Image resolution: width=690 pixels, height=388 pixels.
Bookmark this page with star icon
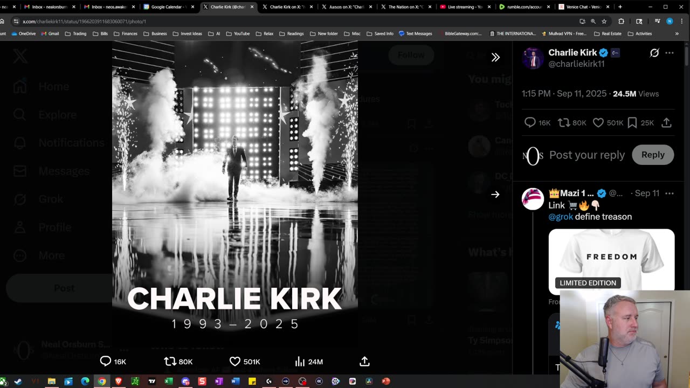tap(604, 21)
